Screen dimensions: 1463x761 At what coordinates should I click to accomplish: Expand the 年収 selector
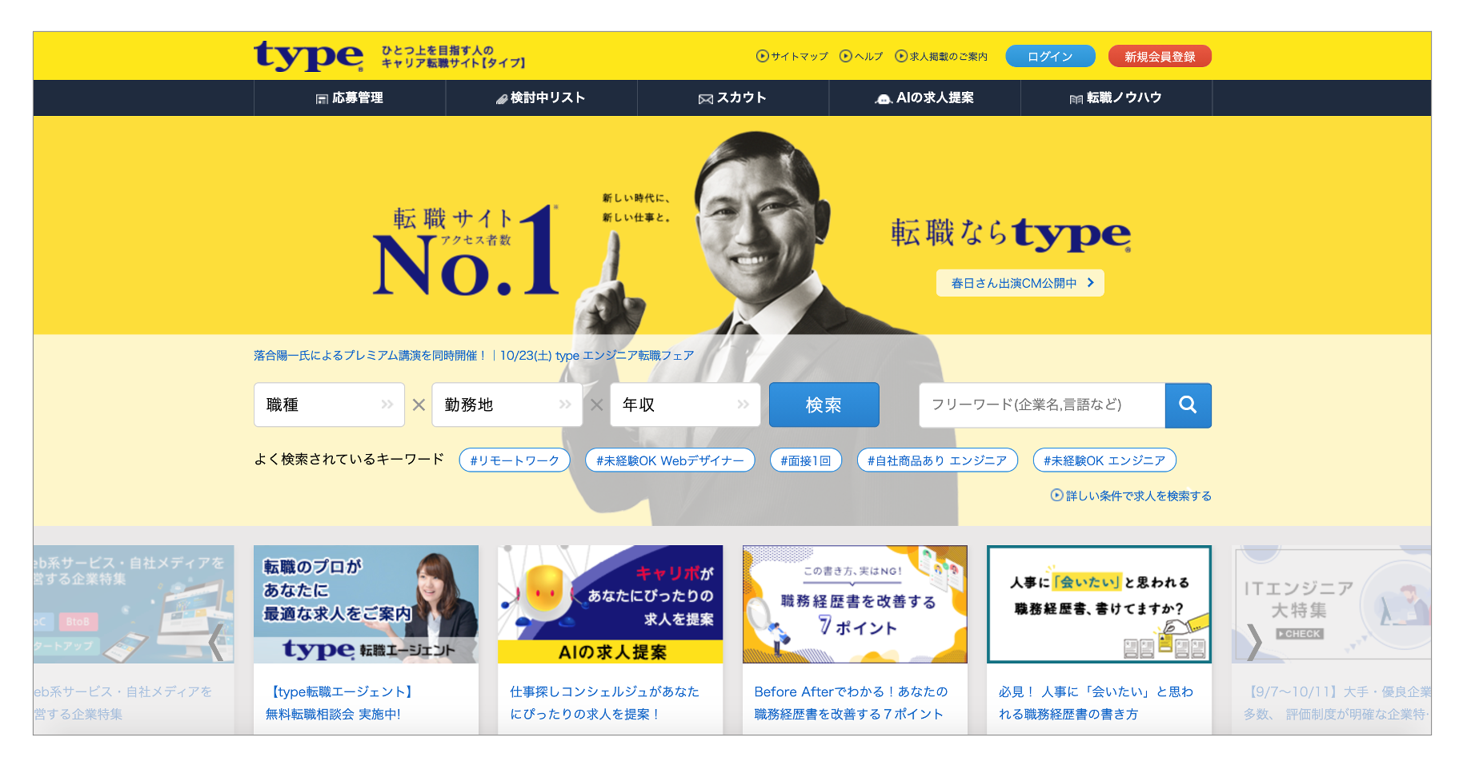point(685,404)
